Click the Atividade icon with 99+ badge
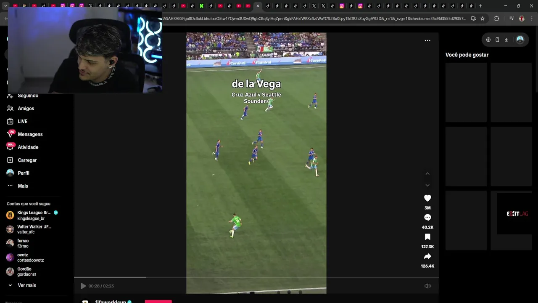Viewport: 538px width, 303px height. (10, 147)
